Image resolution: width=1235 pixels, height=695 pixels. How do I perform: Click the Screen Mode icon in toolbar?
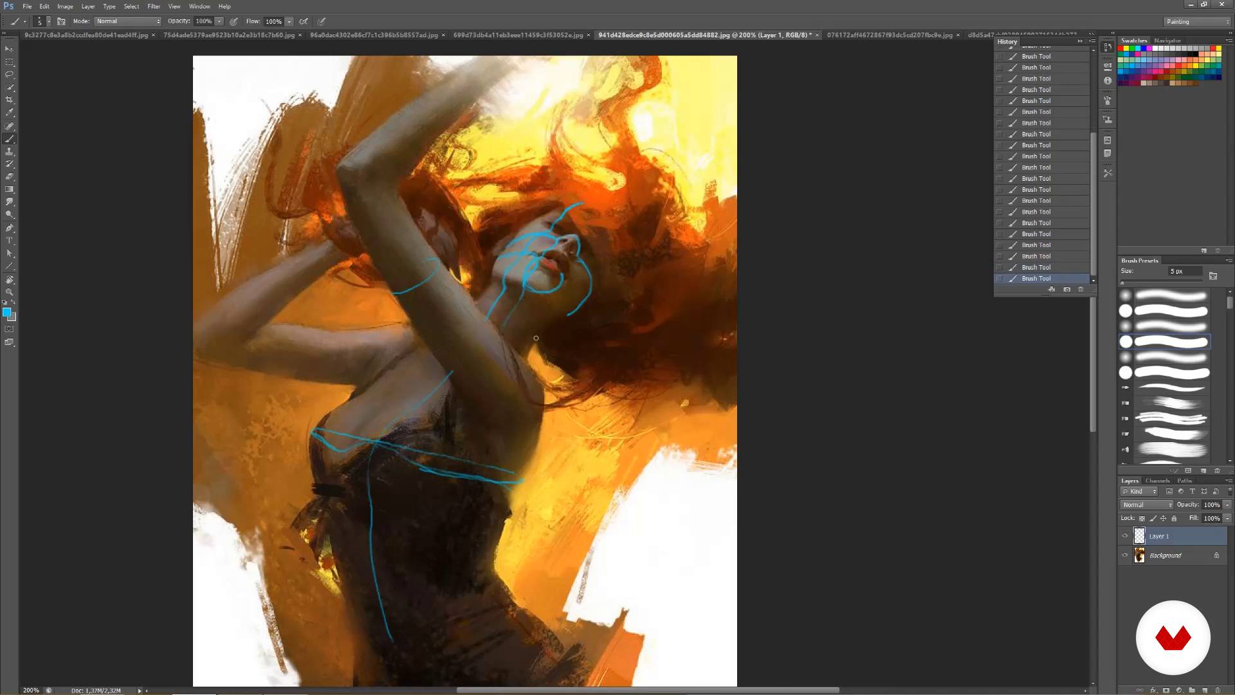[x=9, y=342]
